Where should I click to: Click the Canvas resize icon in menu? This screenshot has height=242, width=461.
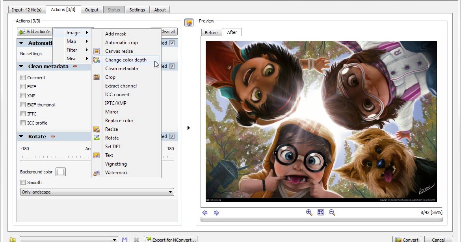pos(97,51)
